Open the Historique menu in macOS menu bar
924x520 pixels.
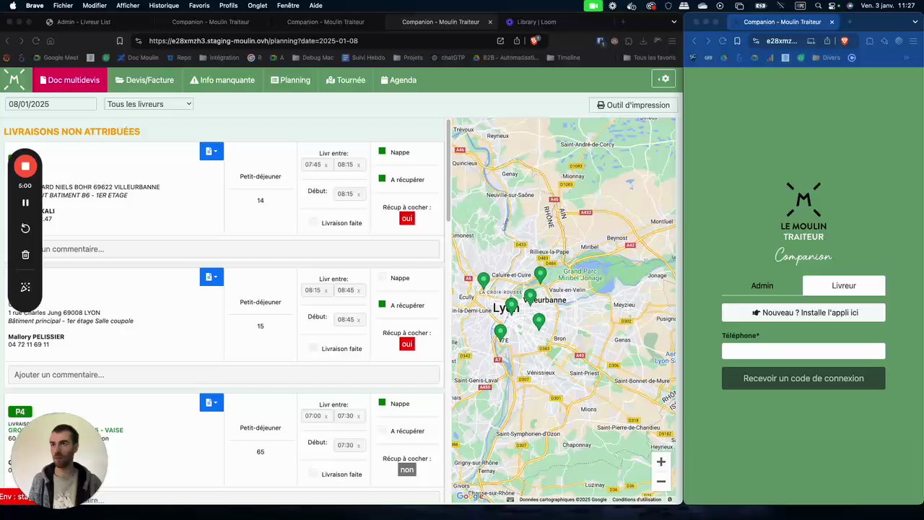pos(164,6)
